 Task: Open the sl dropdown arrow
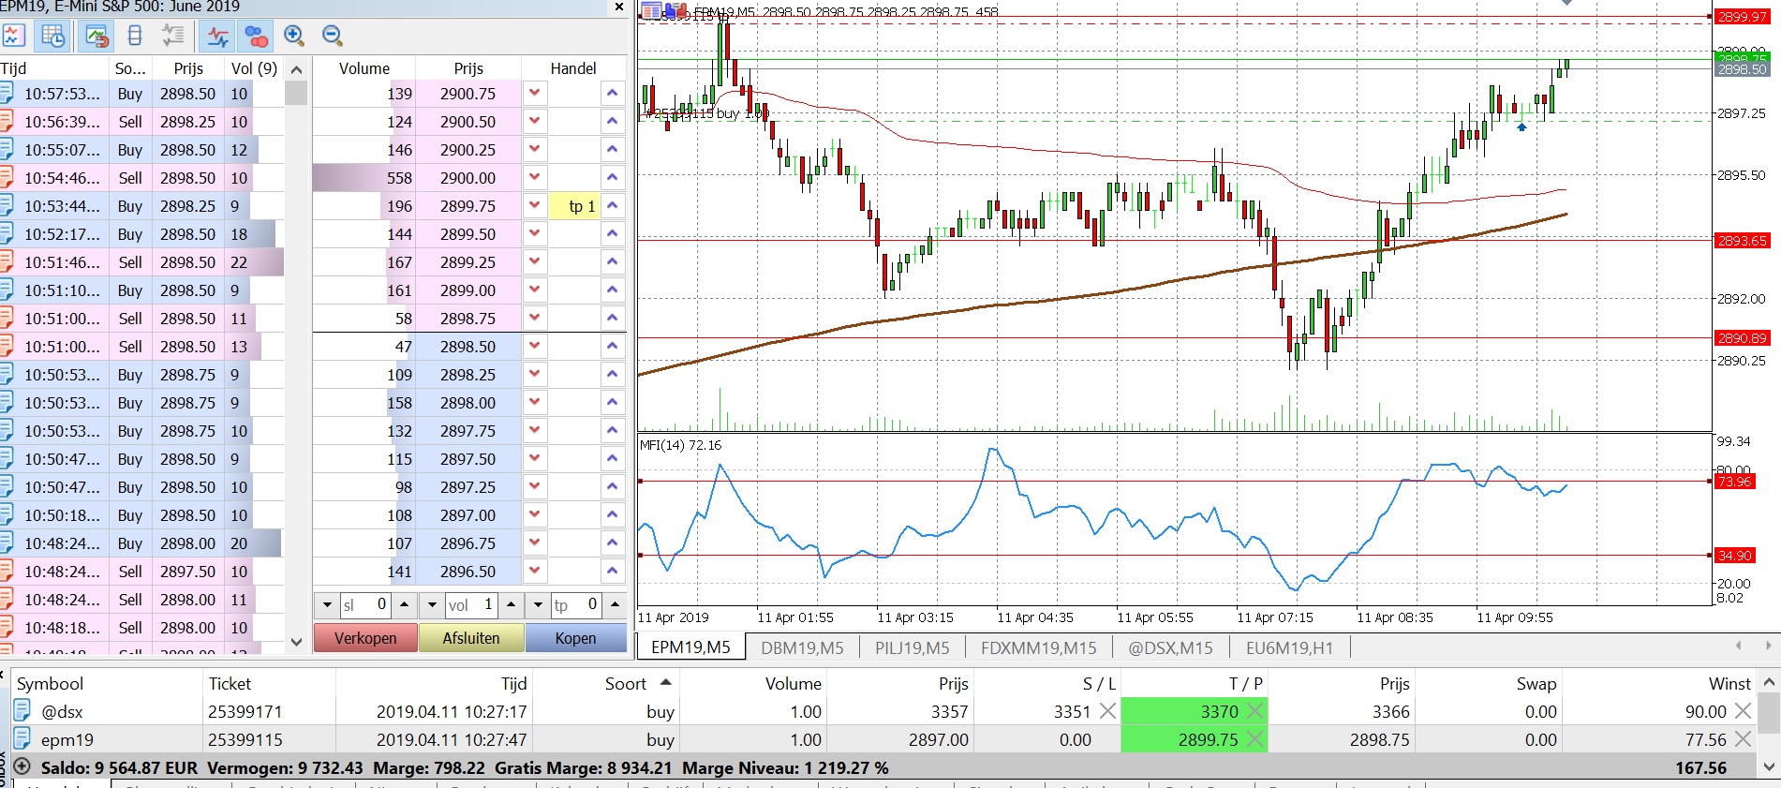327,604
